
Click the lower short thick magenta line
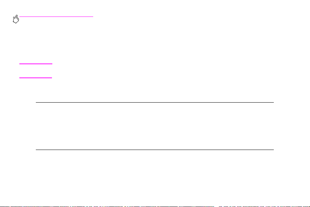pyautogui.click(x=35, y=78)
